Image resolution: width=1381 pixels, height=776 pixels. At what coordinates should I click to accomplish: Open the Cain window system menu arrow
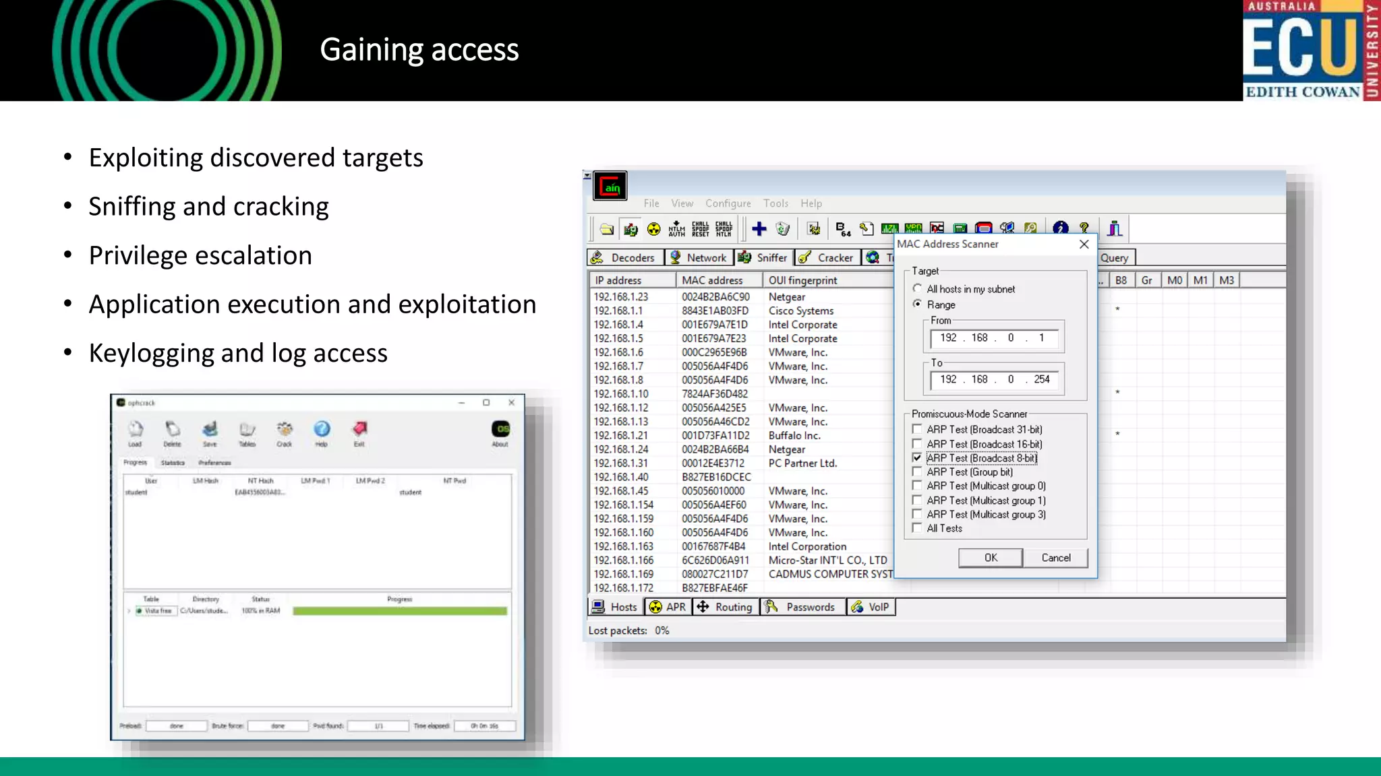pos(587,176)
